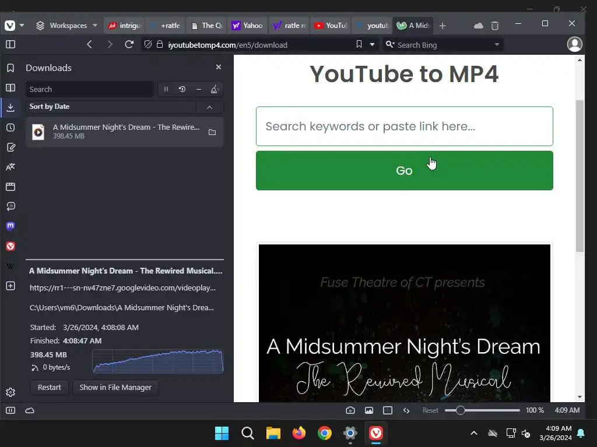Viewport: 597px width, 447px height.
Task: Toggle the panel bar in status bar
Action: tap(10, 410)
